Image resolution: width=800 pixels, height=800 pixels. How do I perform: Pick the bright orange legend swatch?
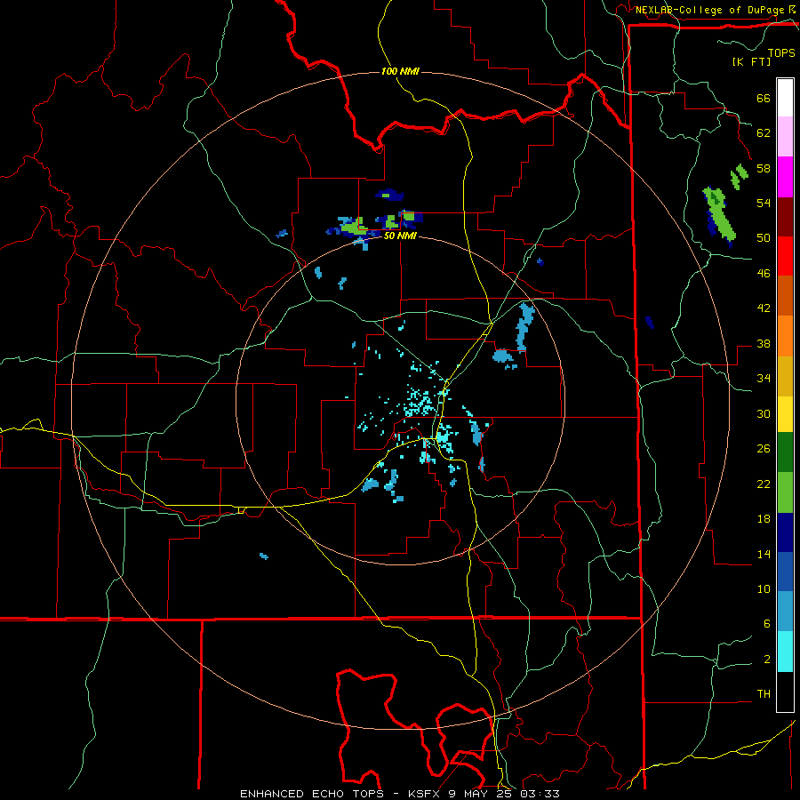785,336
